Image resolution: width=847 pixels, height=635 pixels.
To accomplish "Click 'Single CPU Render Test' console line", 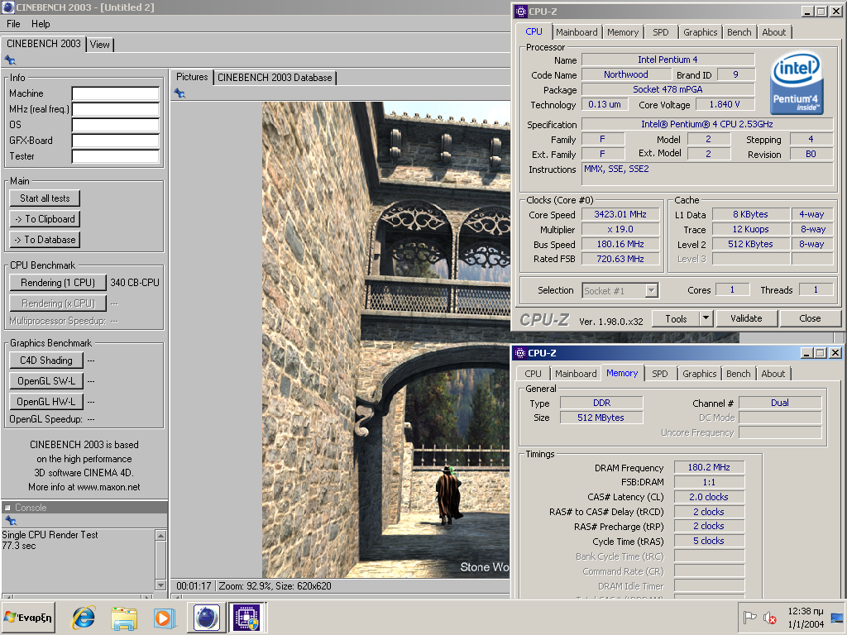I will click(50, 535).
